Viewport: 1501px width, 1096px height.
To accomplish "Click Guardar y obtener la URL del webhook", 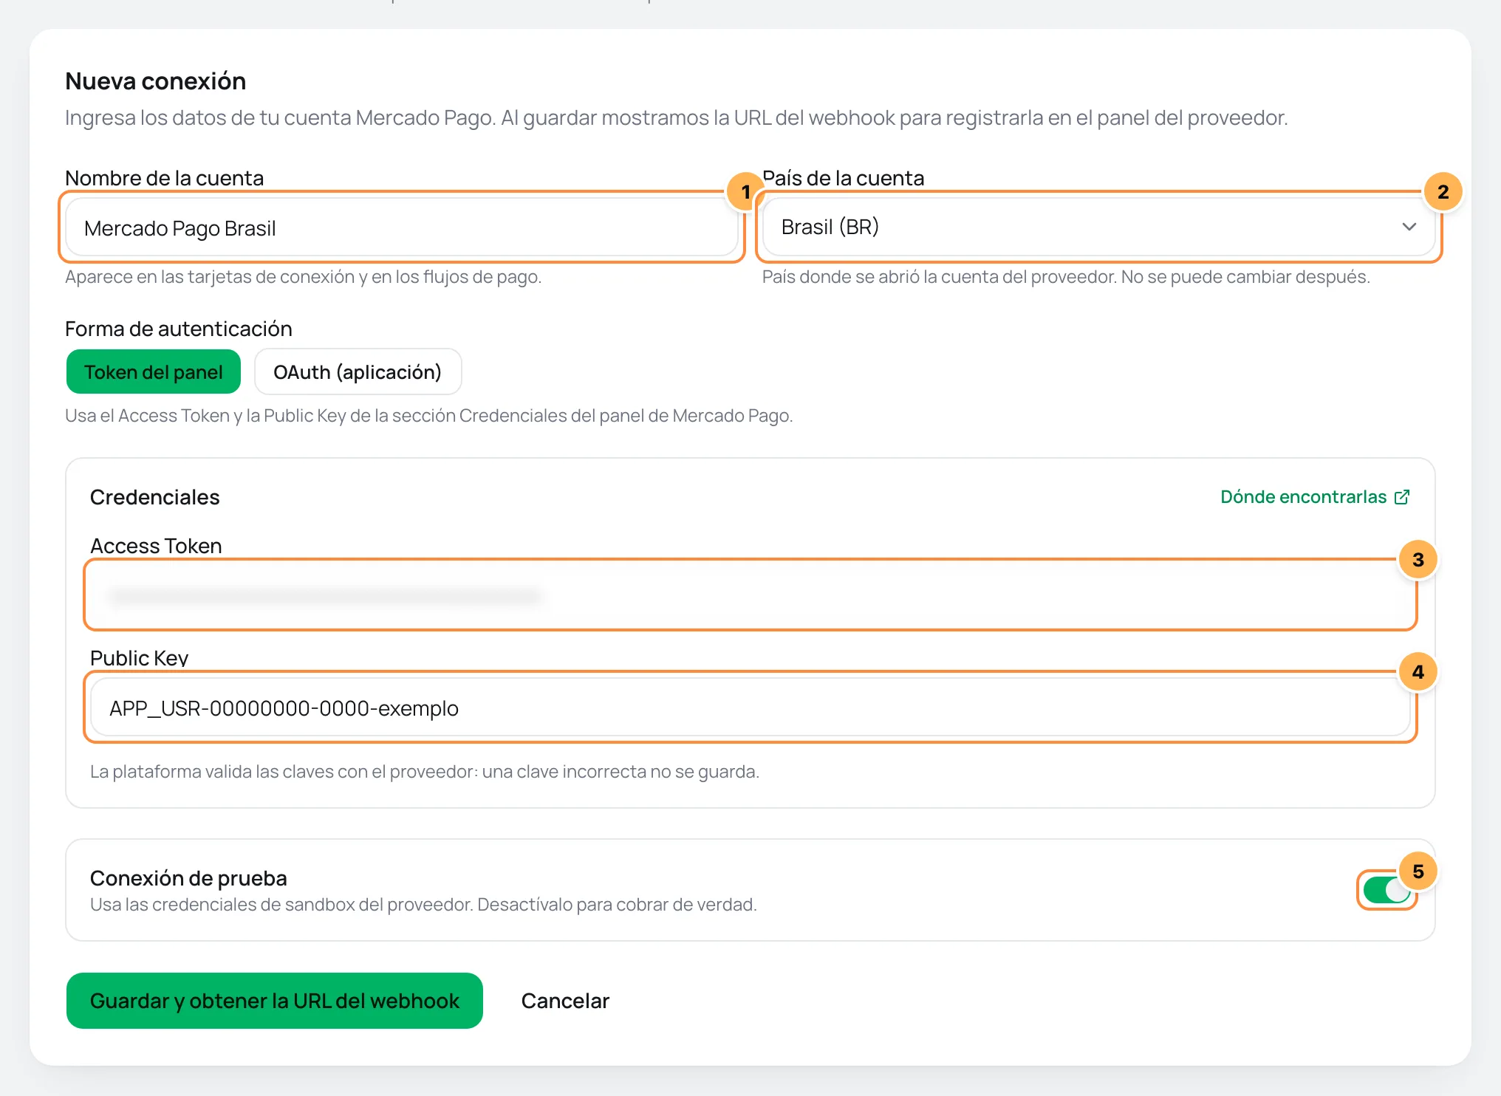I will 275,1001.
